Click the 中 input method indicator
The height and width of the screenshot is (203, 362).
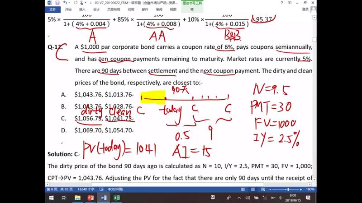click(281, 198)
